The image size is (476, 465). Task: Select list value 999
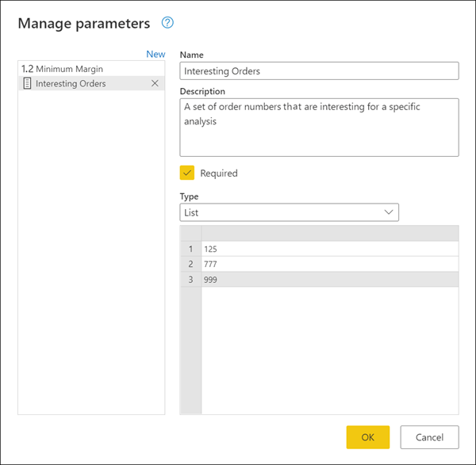pos(330,279)
